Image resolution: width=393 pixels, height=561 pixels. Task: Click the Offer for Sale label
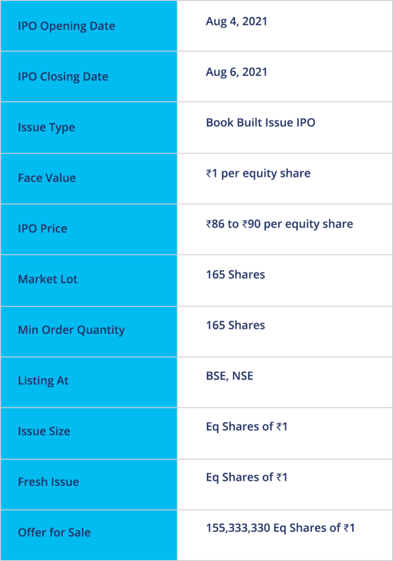[54, 533]
